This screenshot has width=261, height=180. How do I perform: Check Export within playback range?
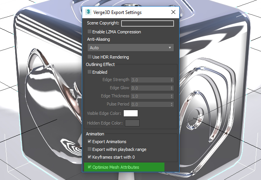90,149
